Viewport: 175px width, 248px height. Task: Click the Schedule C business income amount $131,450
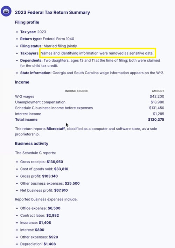point(156,108)
